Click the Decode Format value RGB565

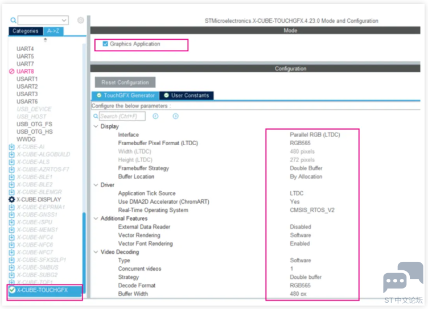coord(300,286)
